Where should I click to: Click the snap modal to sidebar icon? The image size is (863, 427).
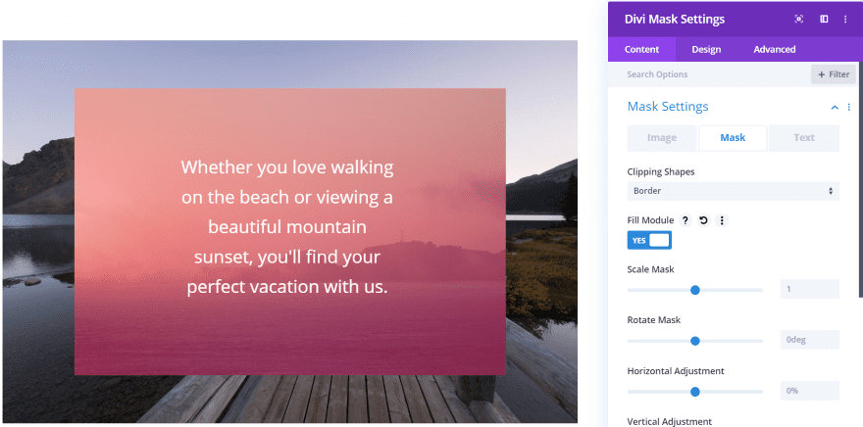coord(824,20)
